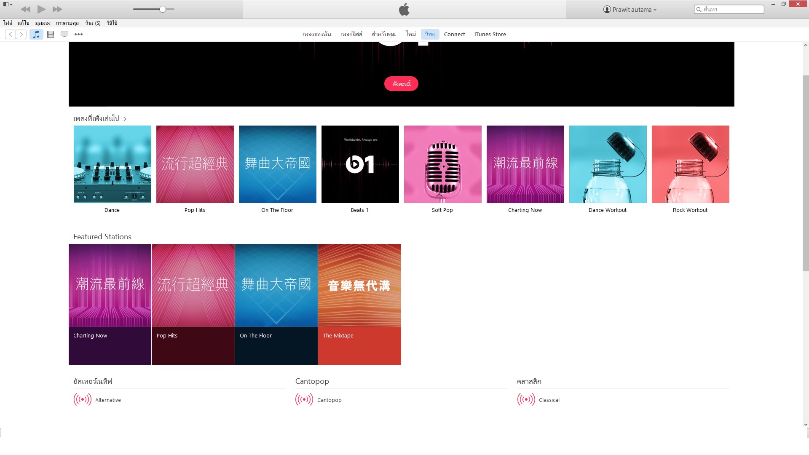This screenshot has height=455, width=809.
Task: Click the rewind previous track button
Action: (25, 9)
